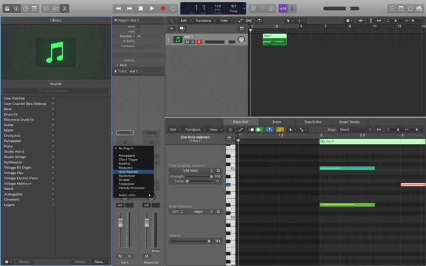Toggle the region Mute checkbox
Screen dimensions: 426x266
pyautogui.click(x=138, y=27)
